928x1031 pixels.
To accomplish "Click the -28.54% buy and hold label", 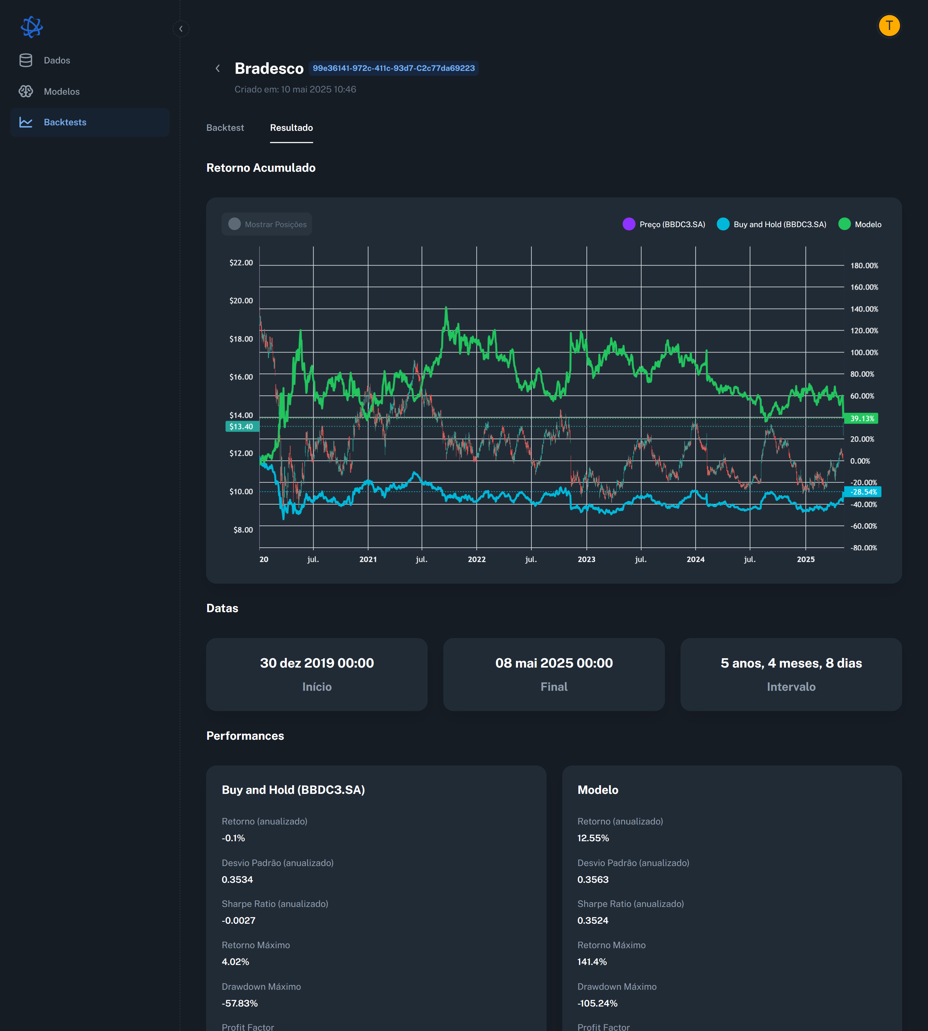I will coord(862,492).
